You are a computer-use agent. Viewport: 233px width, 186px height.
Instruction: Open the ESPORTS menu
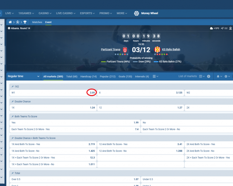[x=87, y=13]
